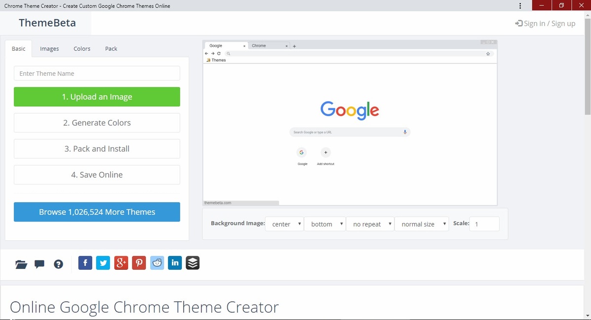This screenshot has height=320, width=591.
Task: Click the preview Themes bookmark folder
Action: (x=216, y=60)
